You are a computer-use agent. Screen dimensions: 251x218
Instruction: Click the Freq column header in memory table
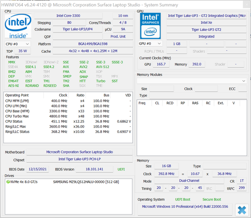tap(142, 103)
